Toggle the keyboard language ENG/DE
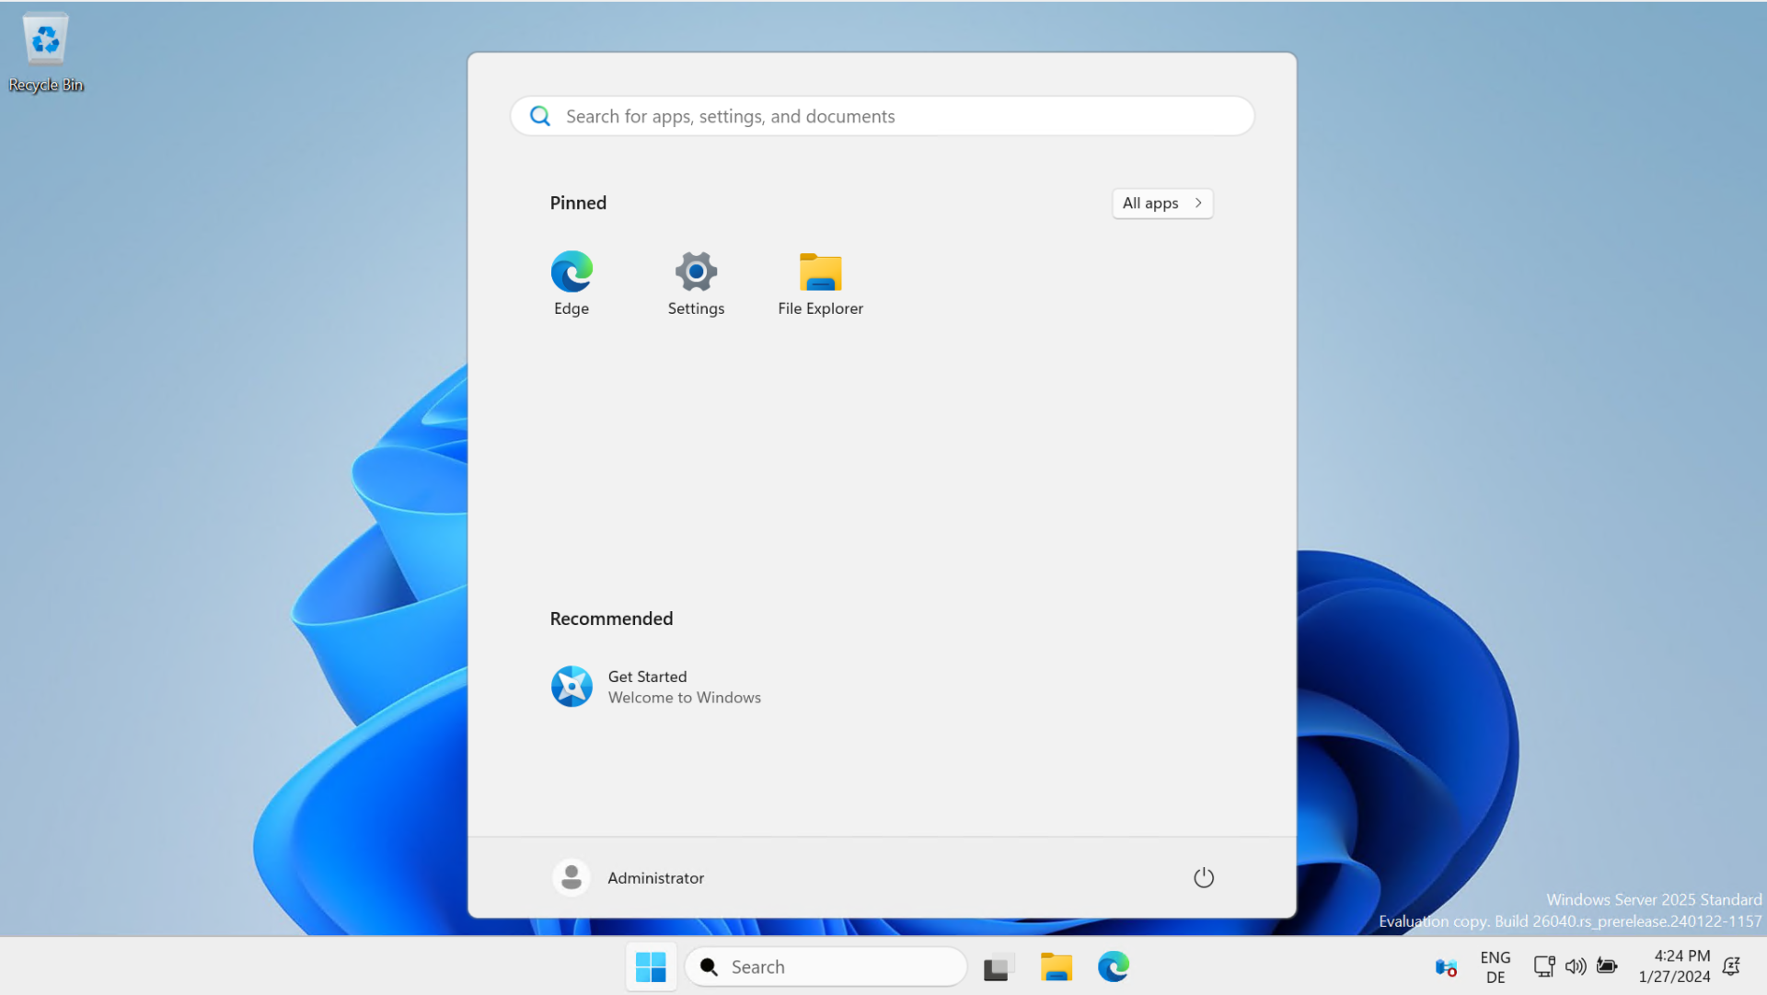The image size is (1767, 995). coord(1496,966)
